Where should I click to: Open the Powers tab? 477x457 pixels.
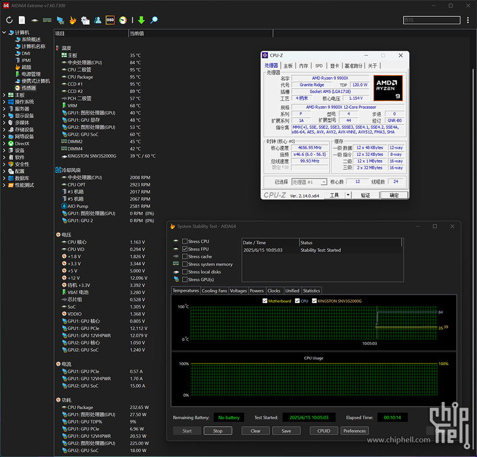click(257, 291)
